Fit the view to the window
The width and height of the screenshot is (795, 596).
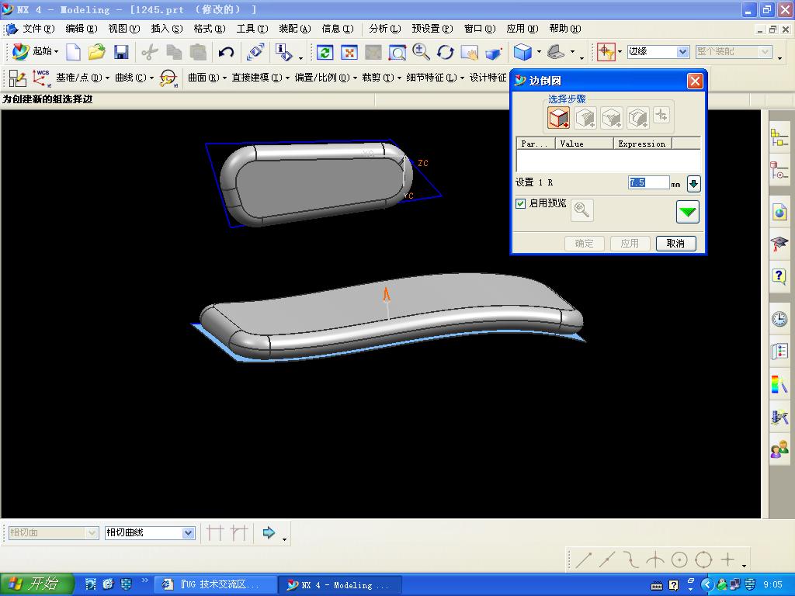[x=349, y=52]
